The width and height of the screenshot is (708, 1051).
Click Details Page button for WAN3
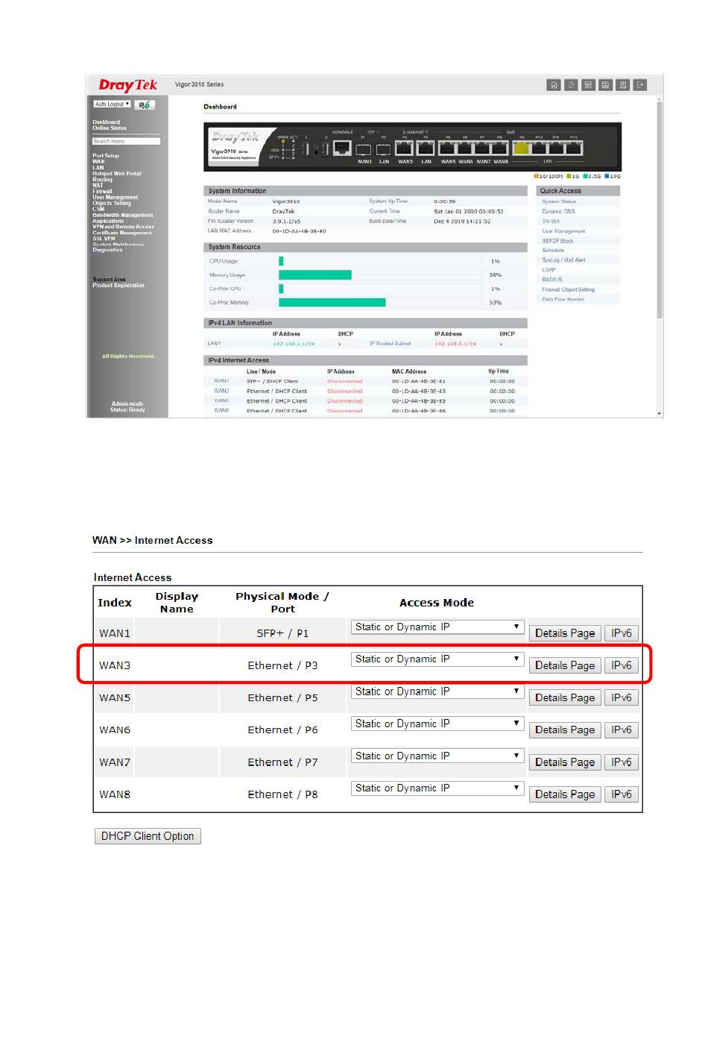point(565,665)
